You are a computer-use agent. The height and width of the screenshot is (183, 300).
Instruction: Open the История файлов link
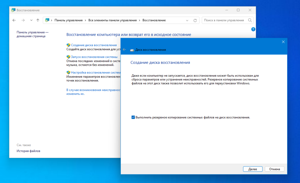point(28,151)
